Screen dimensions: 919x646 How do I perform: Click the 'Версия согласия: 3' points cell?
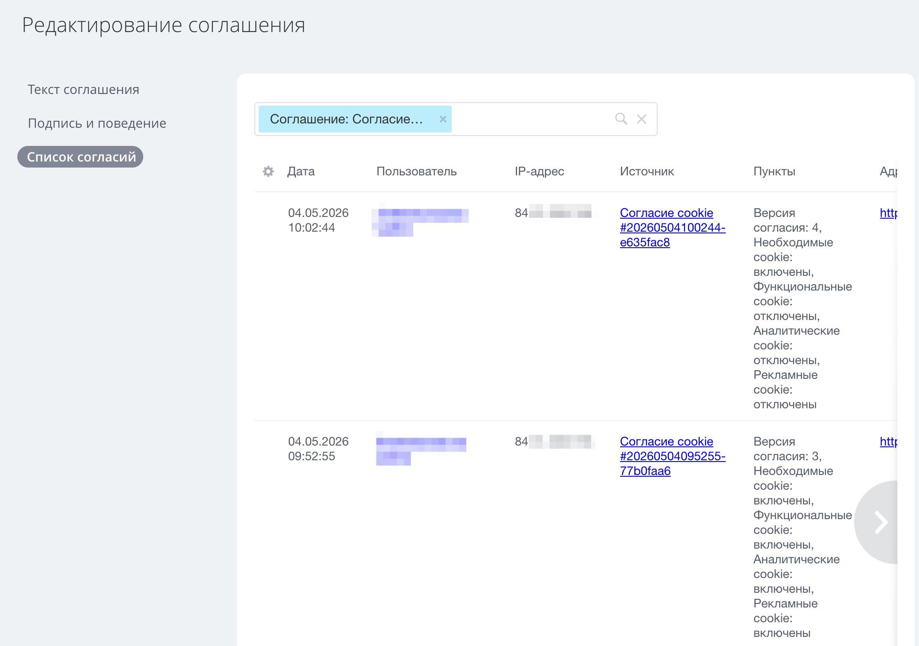(803, 537)
